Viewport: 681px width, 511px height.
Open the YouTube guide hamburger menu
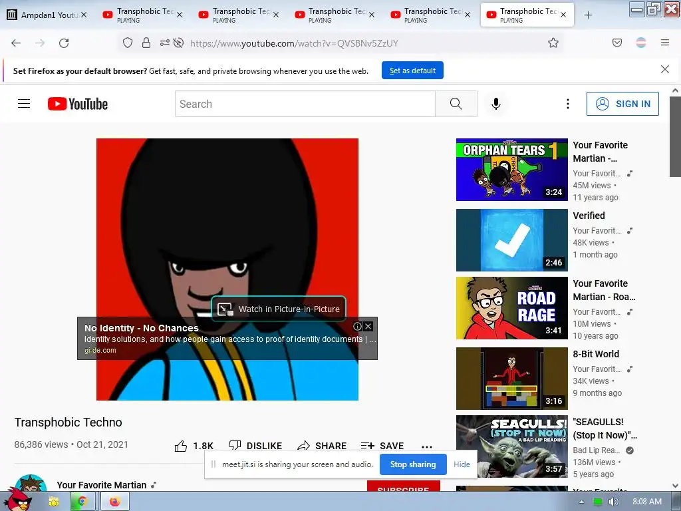coord(24,103)
